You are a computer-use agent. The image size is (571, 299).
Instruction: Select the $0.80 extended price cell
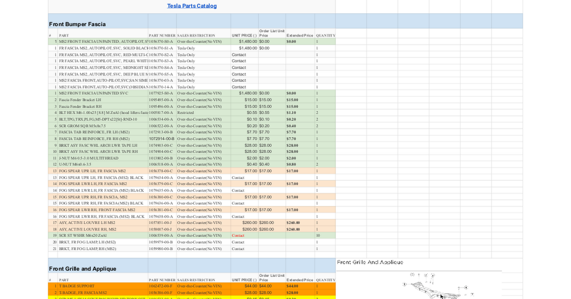pyautogui.click(x=300, y=164)
